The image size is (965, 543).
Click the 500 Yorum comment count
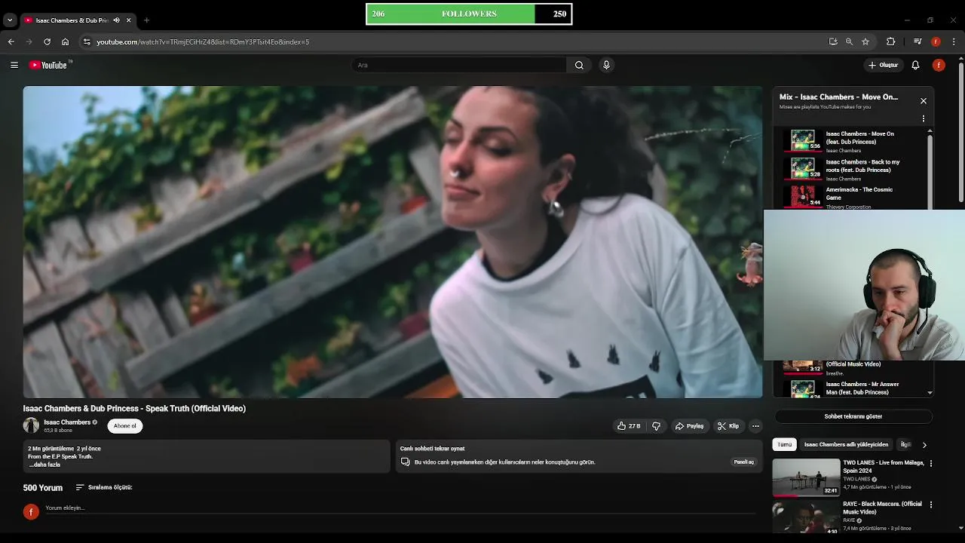(43, 488)
